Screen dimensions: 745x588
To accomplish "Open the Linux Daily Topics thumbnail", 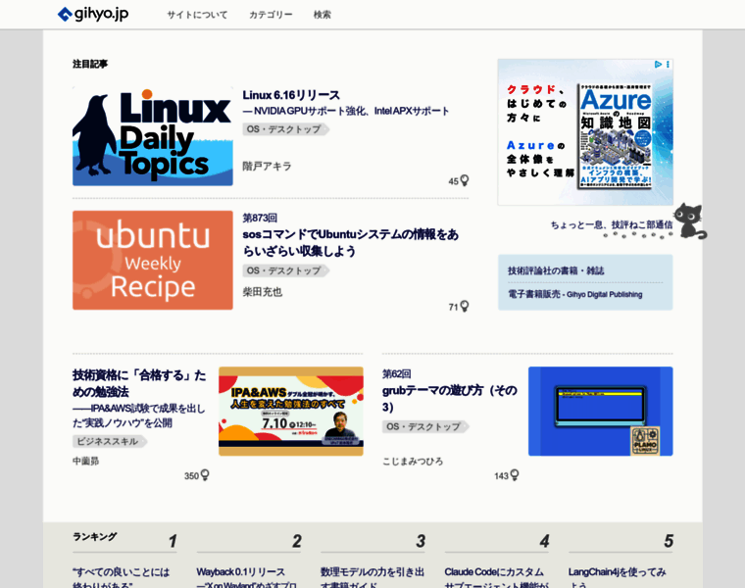I will [x=153, y=136].
